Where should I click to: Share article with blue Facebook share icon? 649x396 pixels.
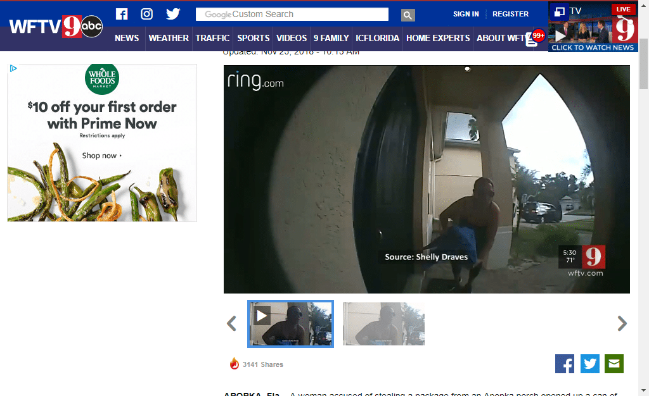(564, 364)
